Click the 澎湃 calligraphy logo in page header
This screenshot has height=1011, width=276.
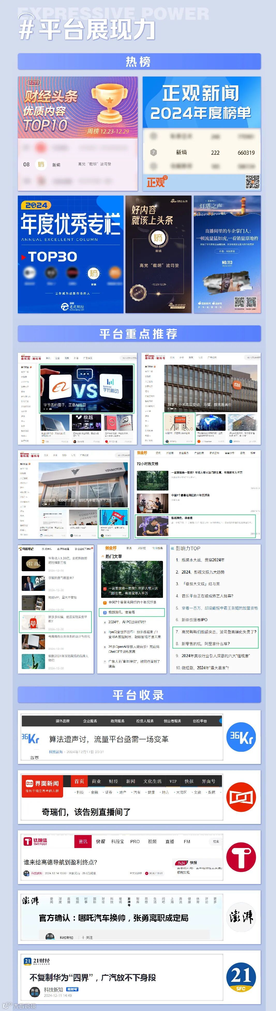point(31,901)
